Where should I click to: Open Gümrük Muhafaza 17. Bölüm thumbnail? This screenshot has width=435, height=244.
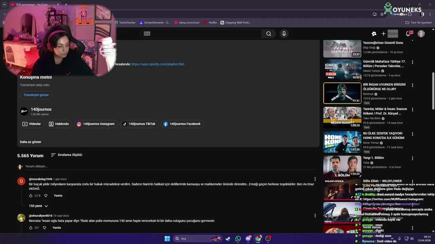[342, 70]
